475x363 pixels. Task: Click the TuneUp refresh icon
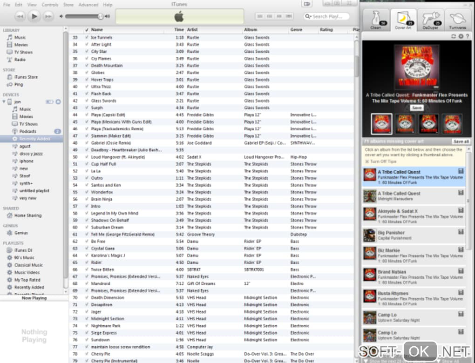[453, 36]
